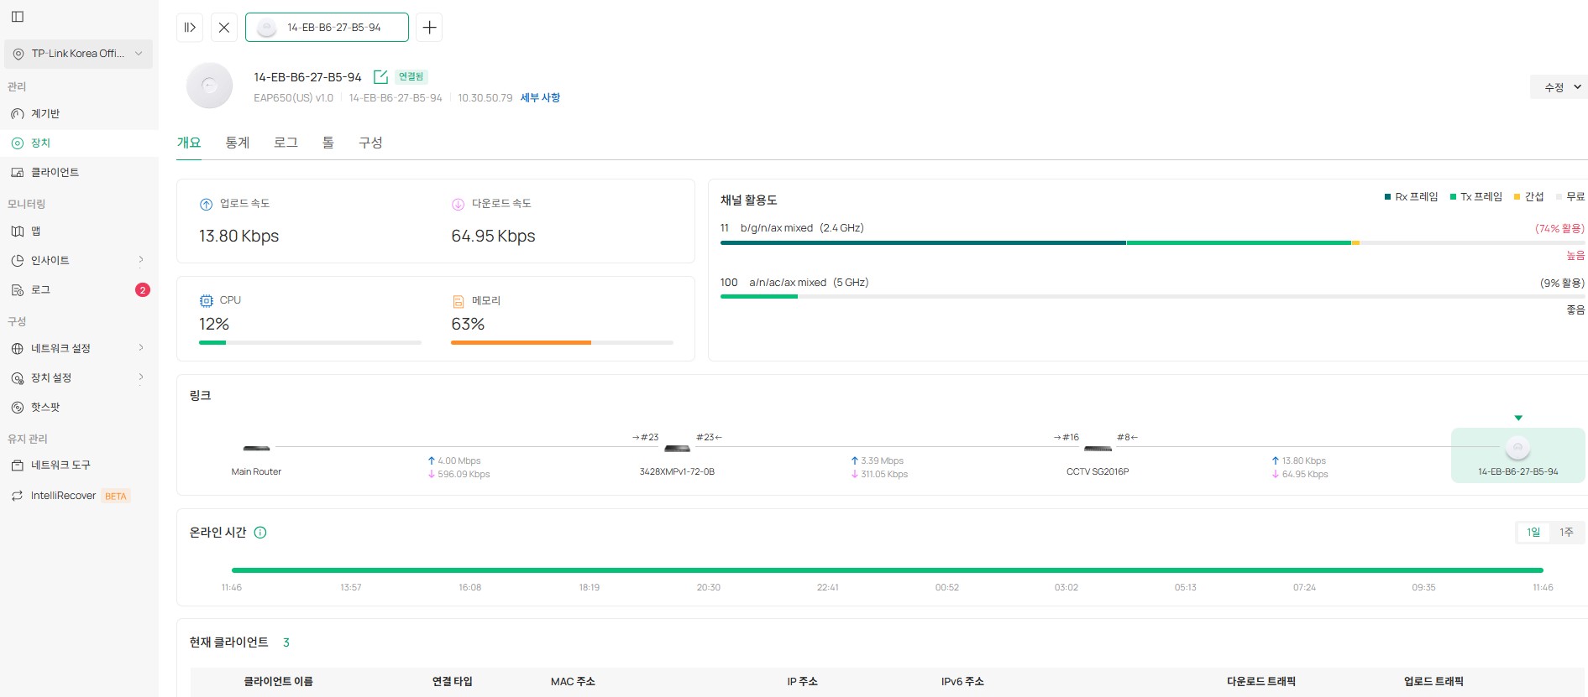Open 클라이언트 in the sidebar
1588x697 pixels.
click(x=55, y=172)
